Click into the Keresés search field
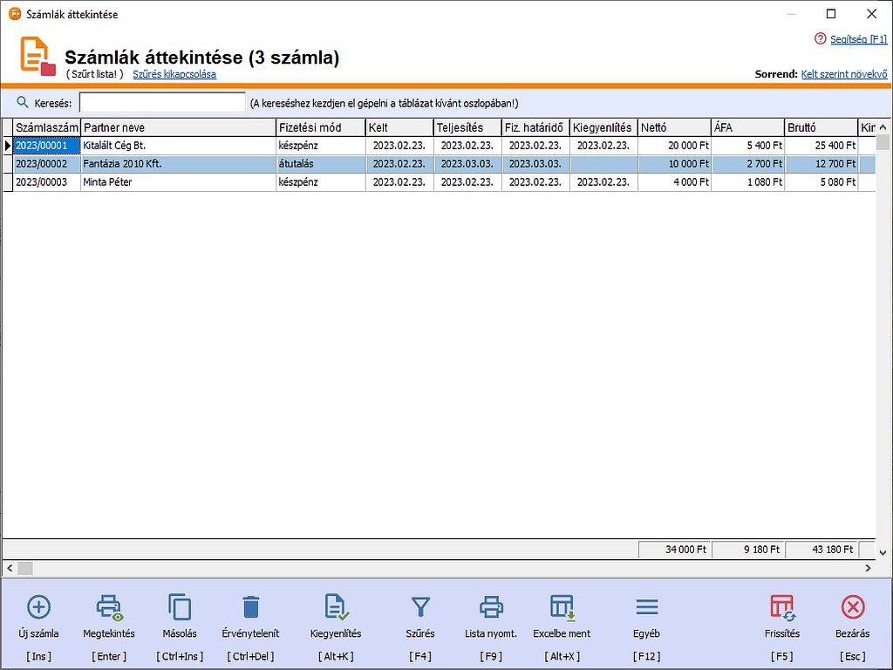Viewport: 893px width, 670px height. [x=162, y=103]
